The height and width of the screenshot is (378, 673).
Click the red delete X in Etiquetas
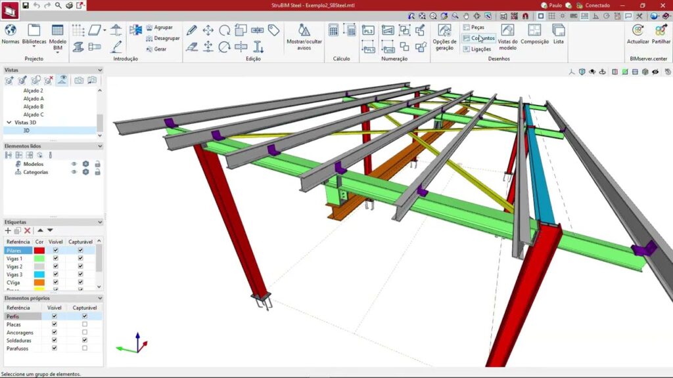(x=28, y=230)
